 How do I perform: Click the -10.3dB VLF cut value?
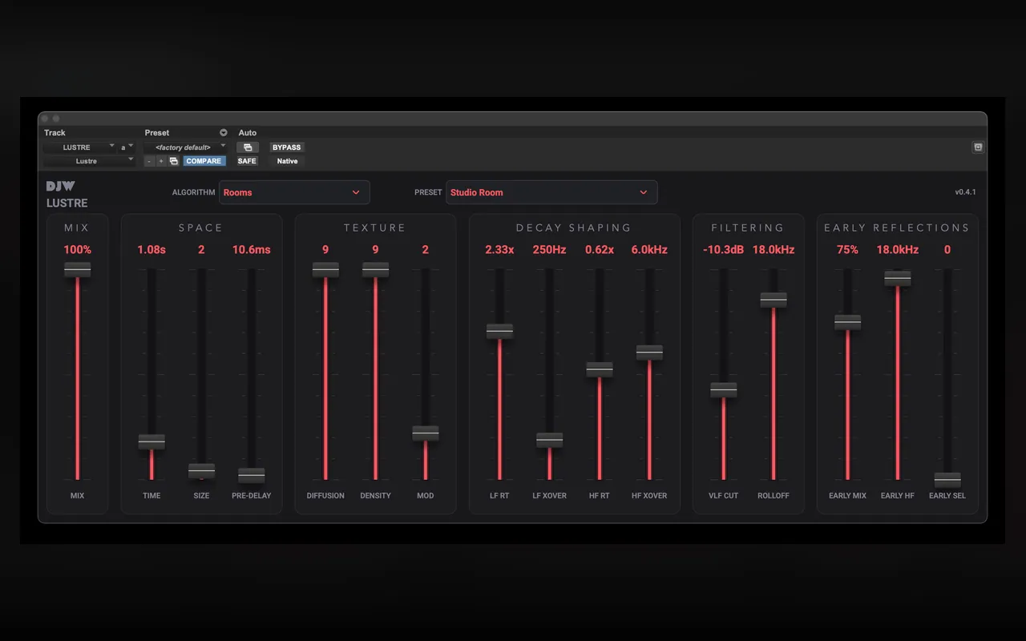tap(724, 250)
